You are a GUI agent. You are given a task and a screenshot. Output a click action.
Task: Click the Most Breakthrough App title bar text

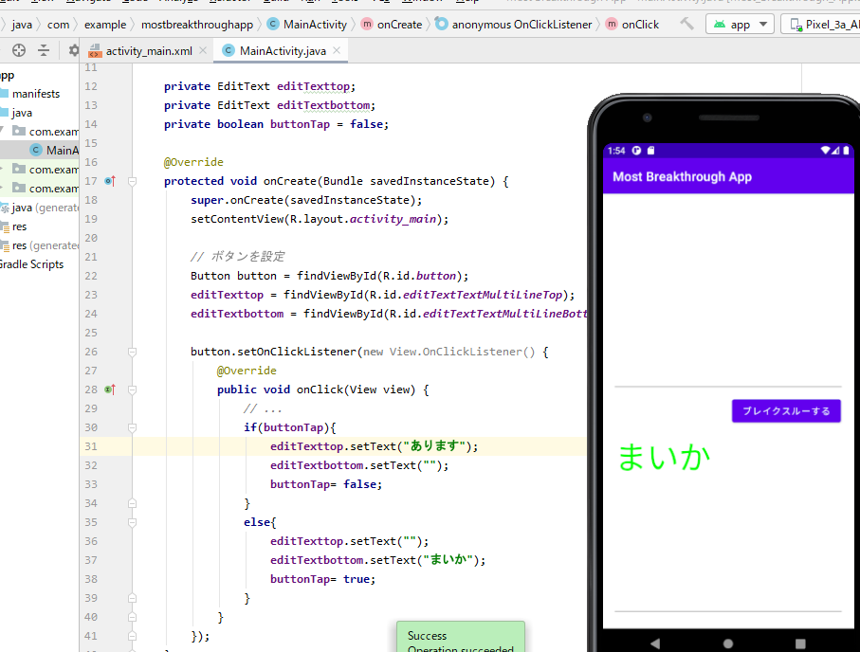pos(682,176)
